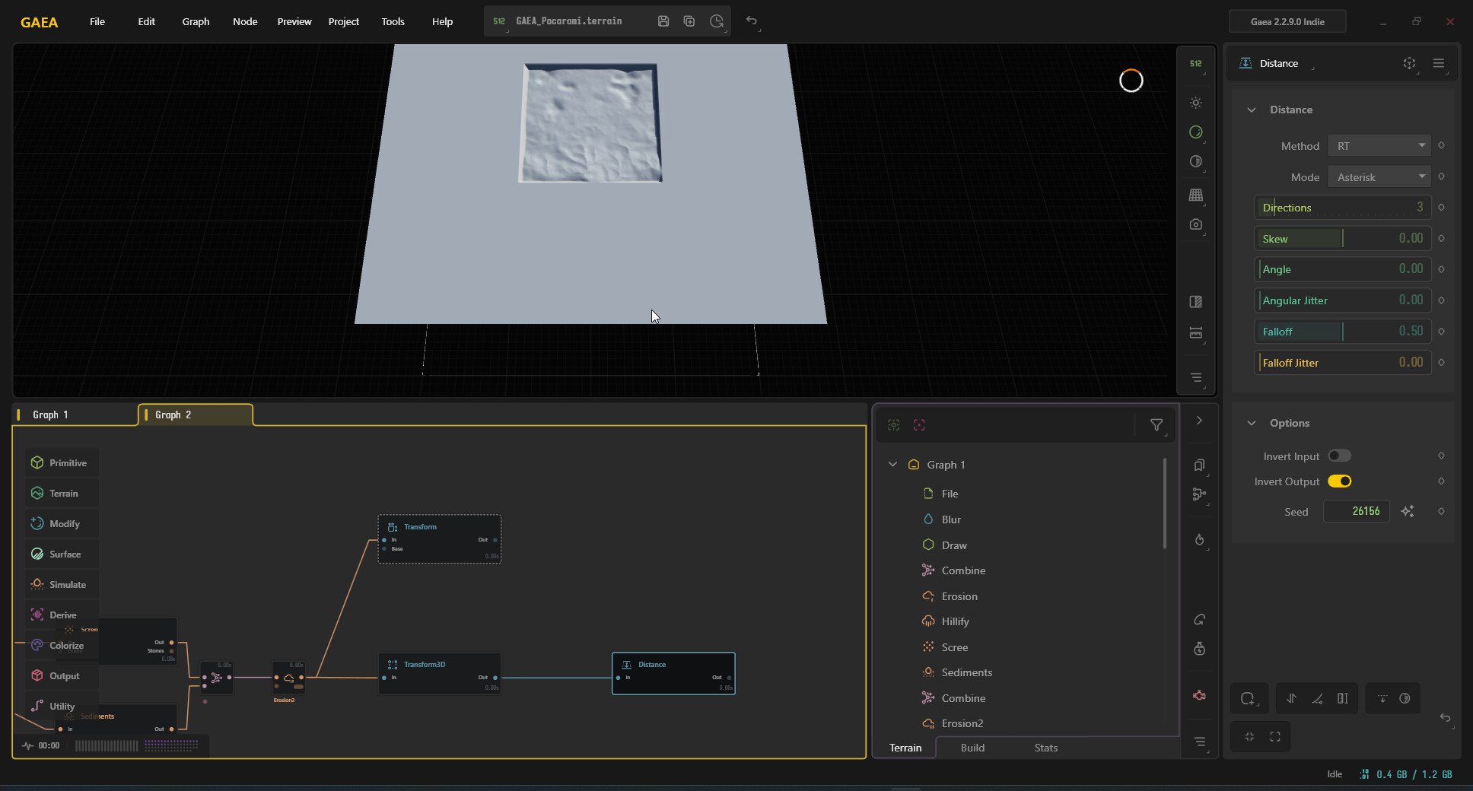
Task: Click the sun lighting icon in viewport toolbar
Action: (1196, 103)
